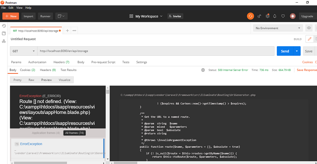The width and height of the screenshot is (317, 164).
Task: Open the response Cookies (2) tab
Action: (28, 70)
